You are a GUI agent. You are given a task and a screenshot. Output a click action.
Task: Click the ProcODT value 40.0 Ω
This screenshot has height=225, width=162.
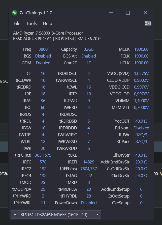[141, 121]
